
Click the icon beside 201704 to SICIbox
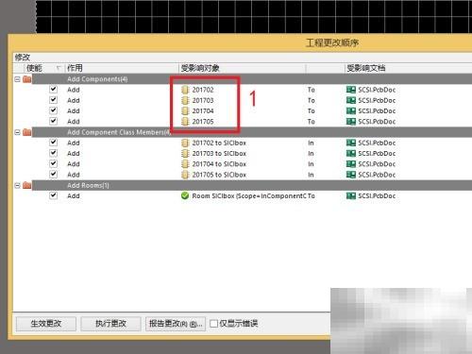pos(185,164)
